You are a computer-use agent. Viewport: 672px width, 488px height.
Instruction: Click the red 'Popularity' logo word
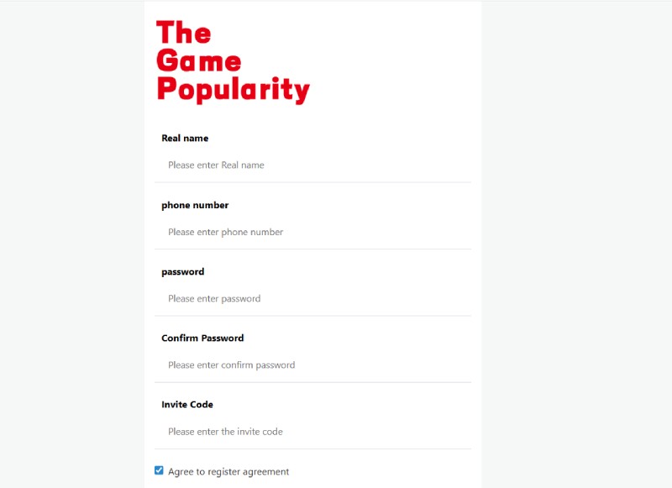click(x=233, y=89)
